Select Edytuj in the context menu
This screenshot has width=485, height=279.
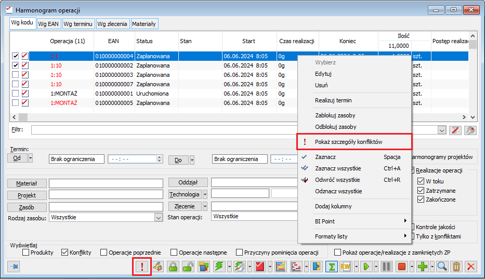[x=354, y=74]
